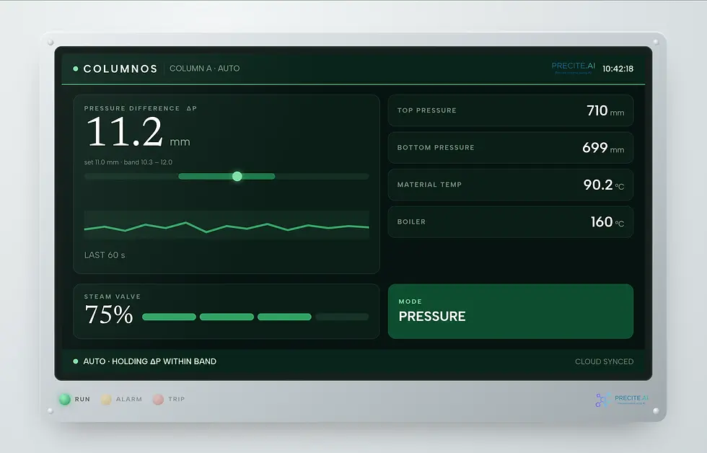Click the steam valve's unfilled fourth segment
This screenshot has height=453, width=707.
coord(342,317)
